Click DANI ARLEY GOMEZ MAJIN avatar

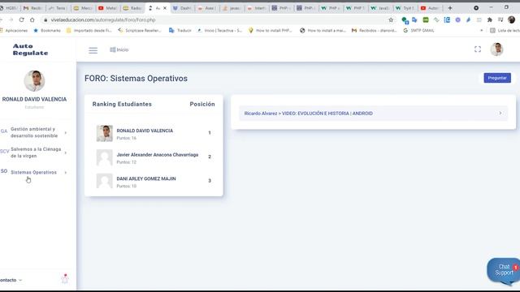click(105, 181)
